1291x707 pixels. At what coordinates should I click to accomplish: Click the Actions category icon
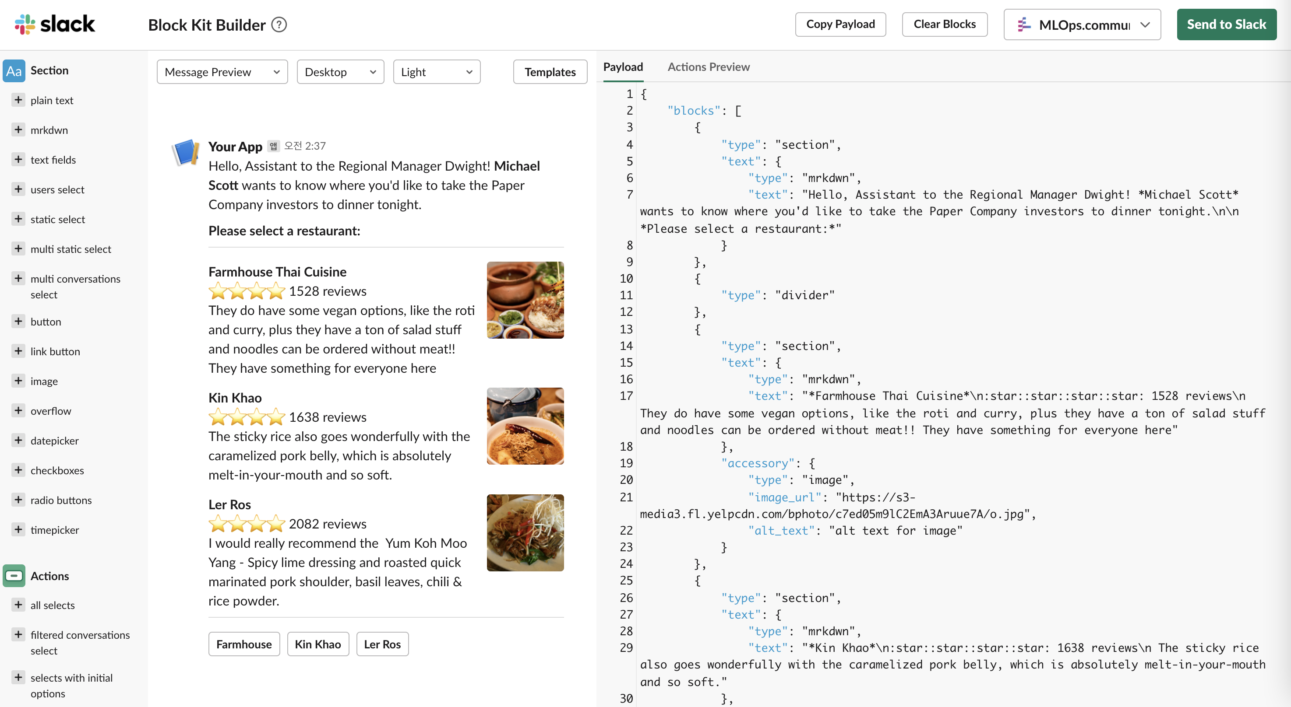[x=14, y=576]
